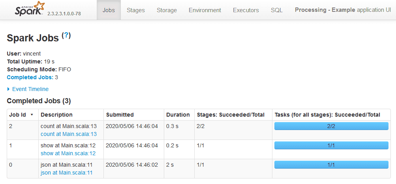Image resolution: width=396 pixels, height=184 pixels.
Task: Open the Spark Jobs help question mark
Action: tap(66, 35)
